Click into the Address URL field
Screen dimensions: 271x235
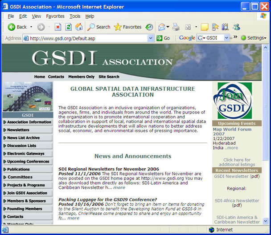pos(88,38)
